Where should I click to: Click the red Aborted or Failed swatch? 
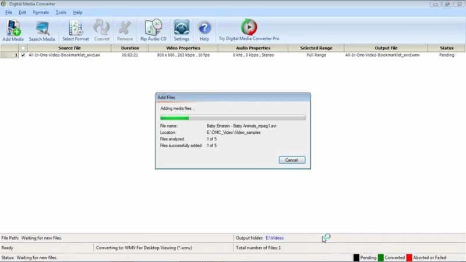(409, 257)
